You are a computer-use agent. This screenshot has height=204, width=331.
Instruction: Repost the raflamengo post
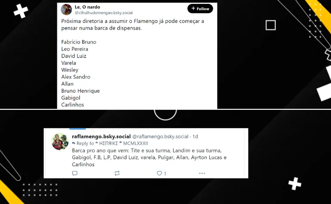coord(117,173)
